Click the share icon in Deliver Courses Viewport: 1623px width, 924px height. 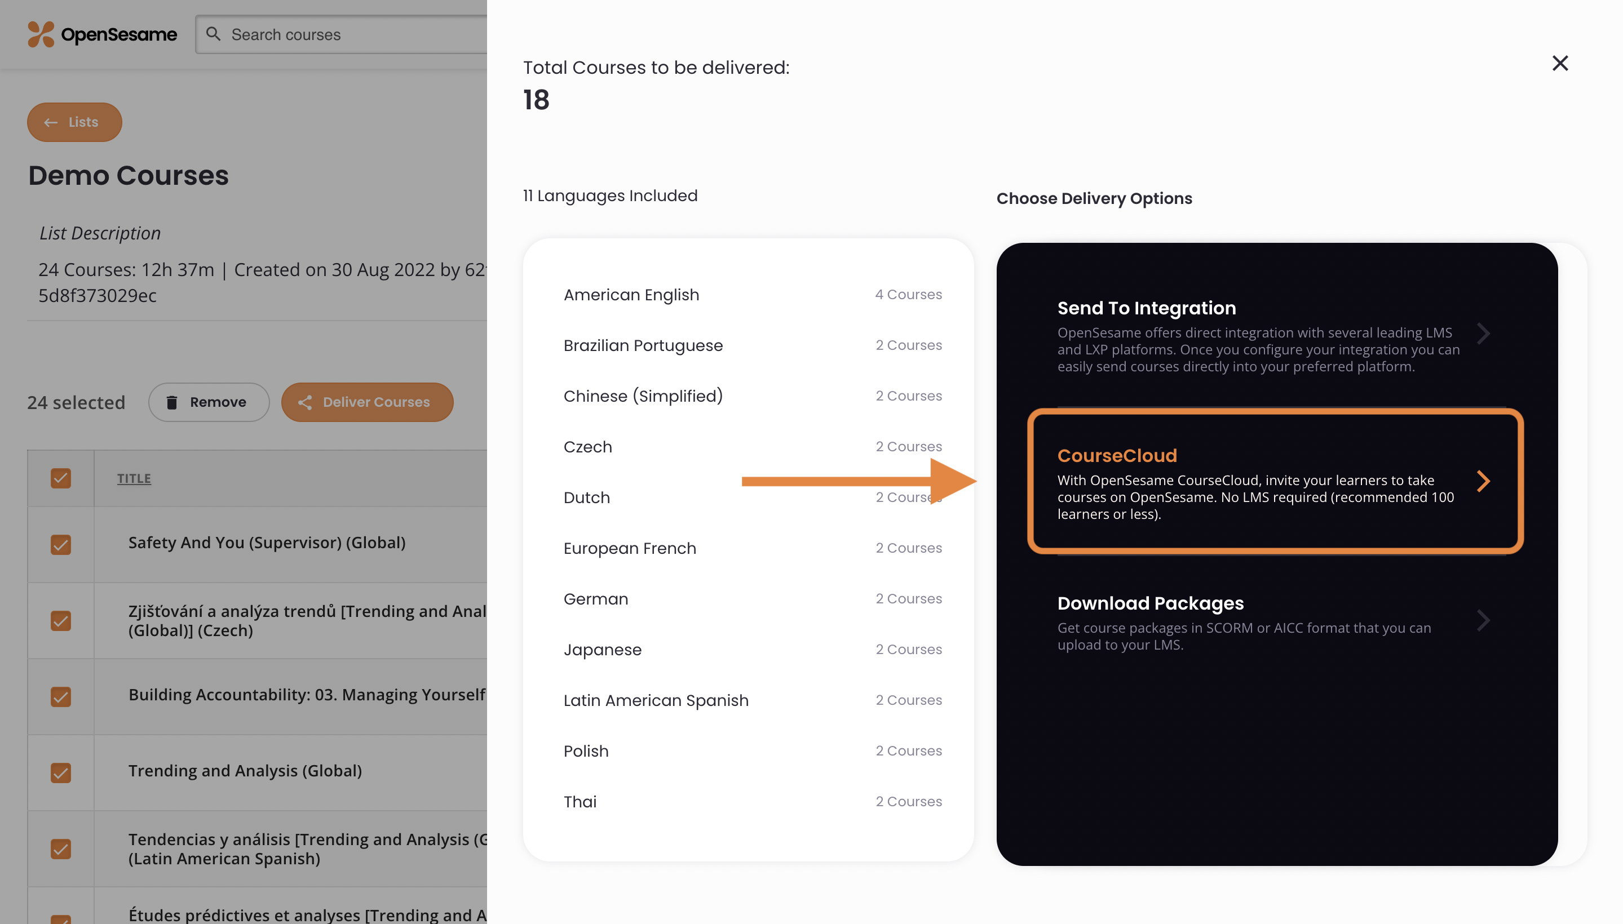pyautogui.click(x=305, y=402)
